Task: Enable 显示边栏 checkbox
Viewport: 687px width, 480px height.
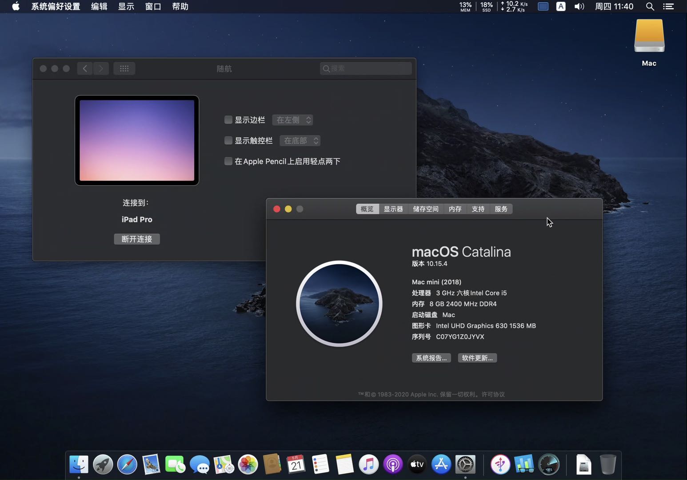Action: (x=228, y=120)
